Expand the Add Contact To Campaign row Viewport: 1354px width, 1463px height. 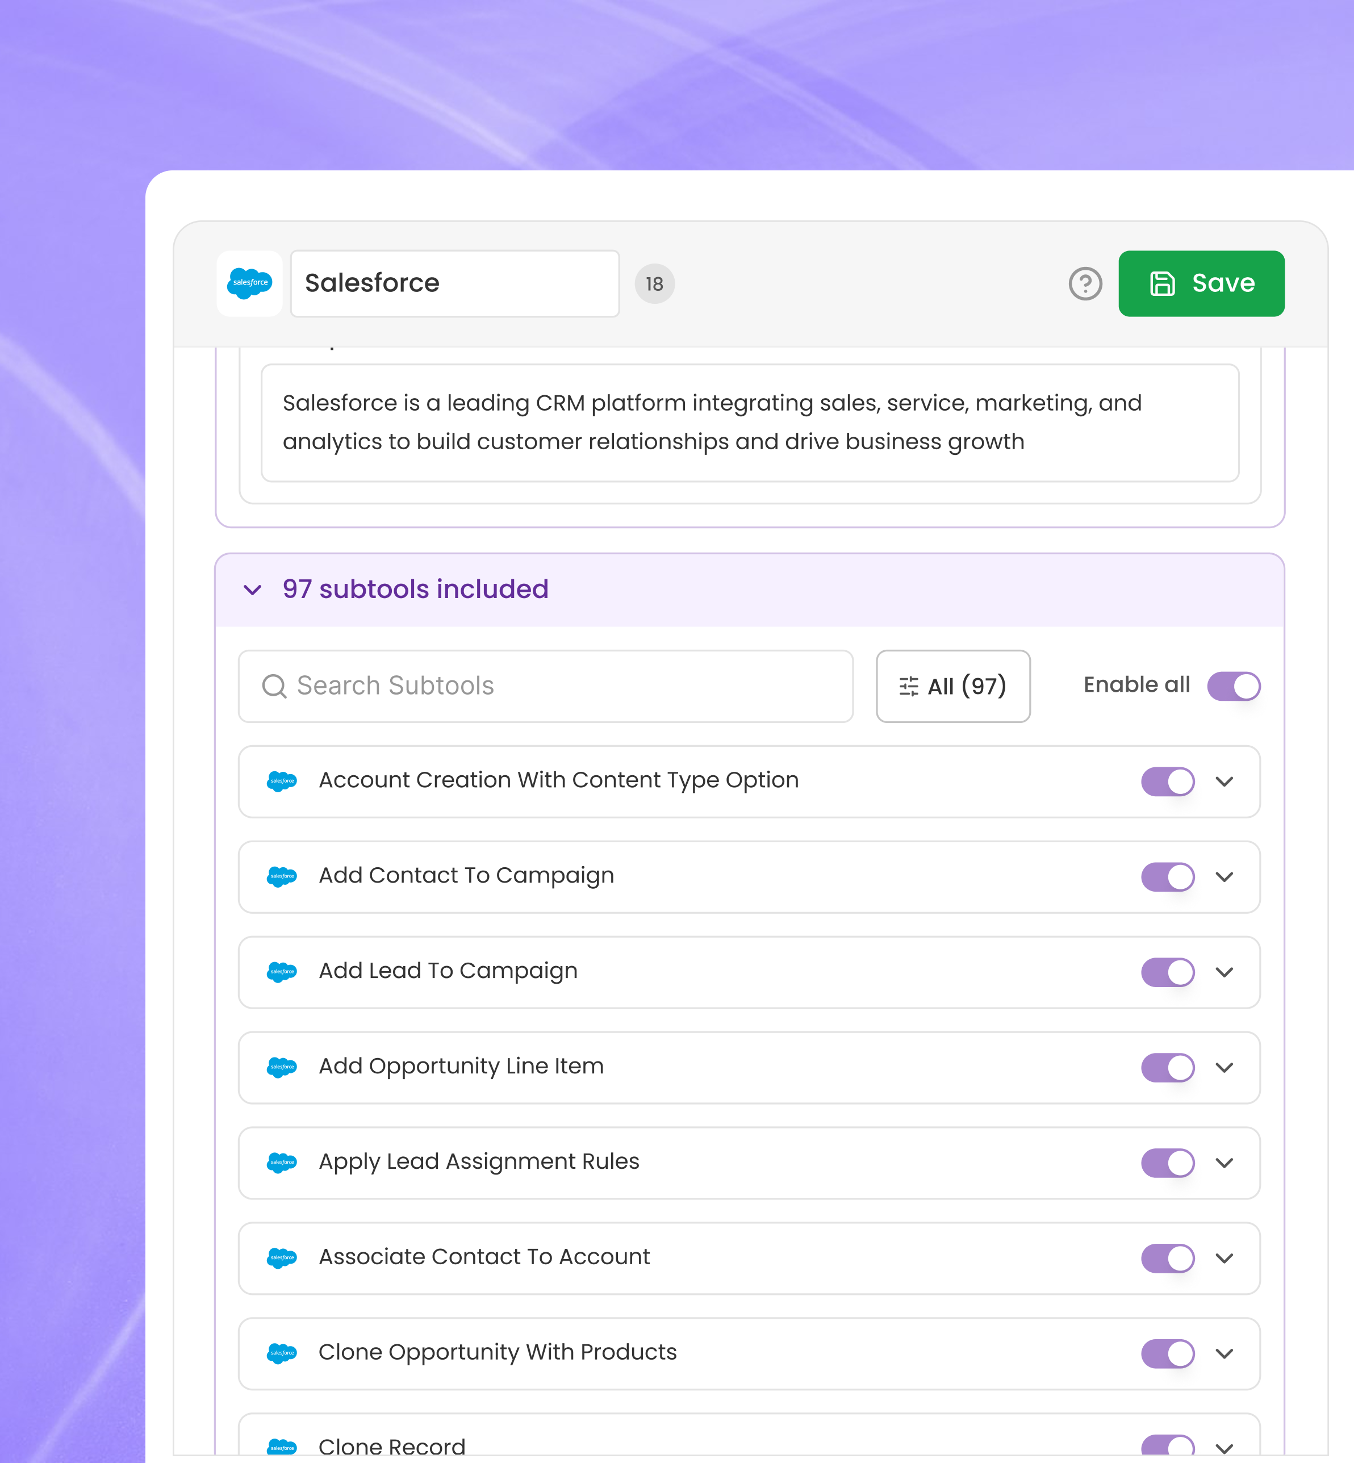coord(1225,876)
